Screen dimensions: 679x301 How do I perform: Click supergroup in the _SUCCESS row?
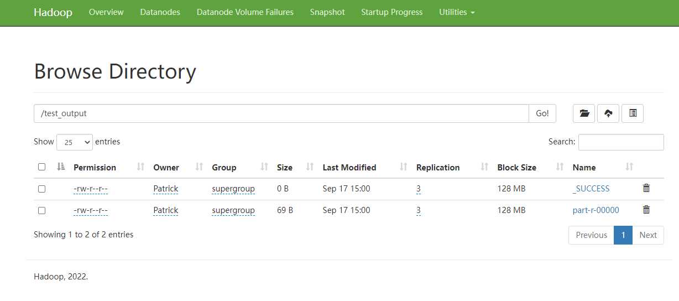(x=233, y=189)
